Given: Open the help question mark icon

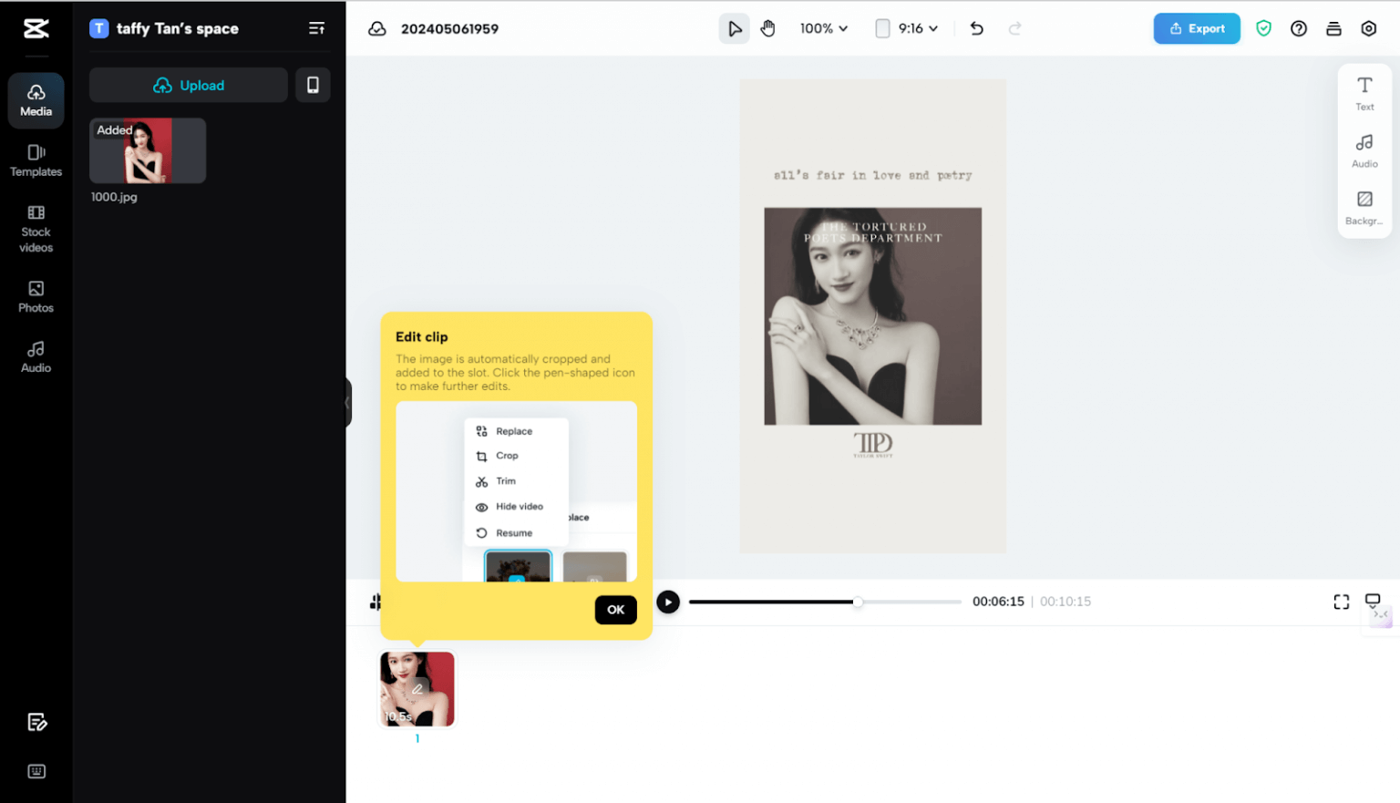Looking at the screenshot, I should tap(1299, 29).
